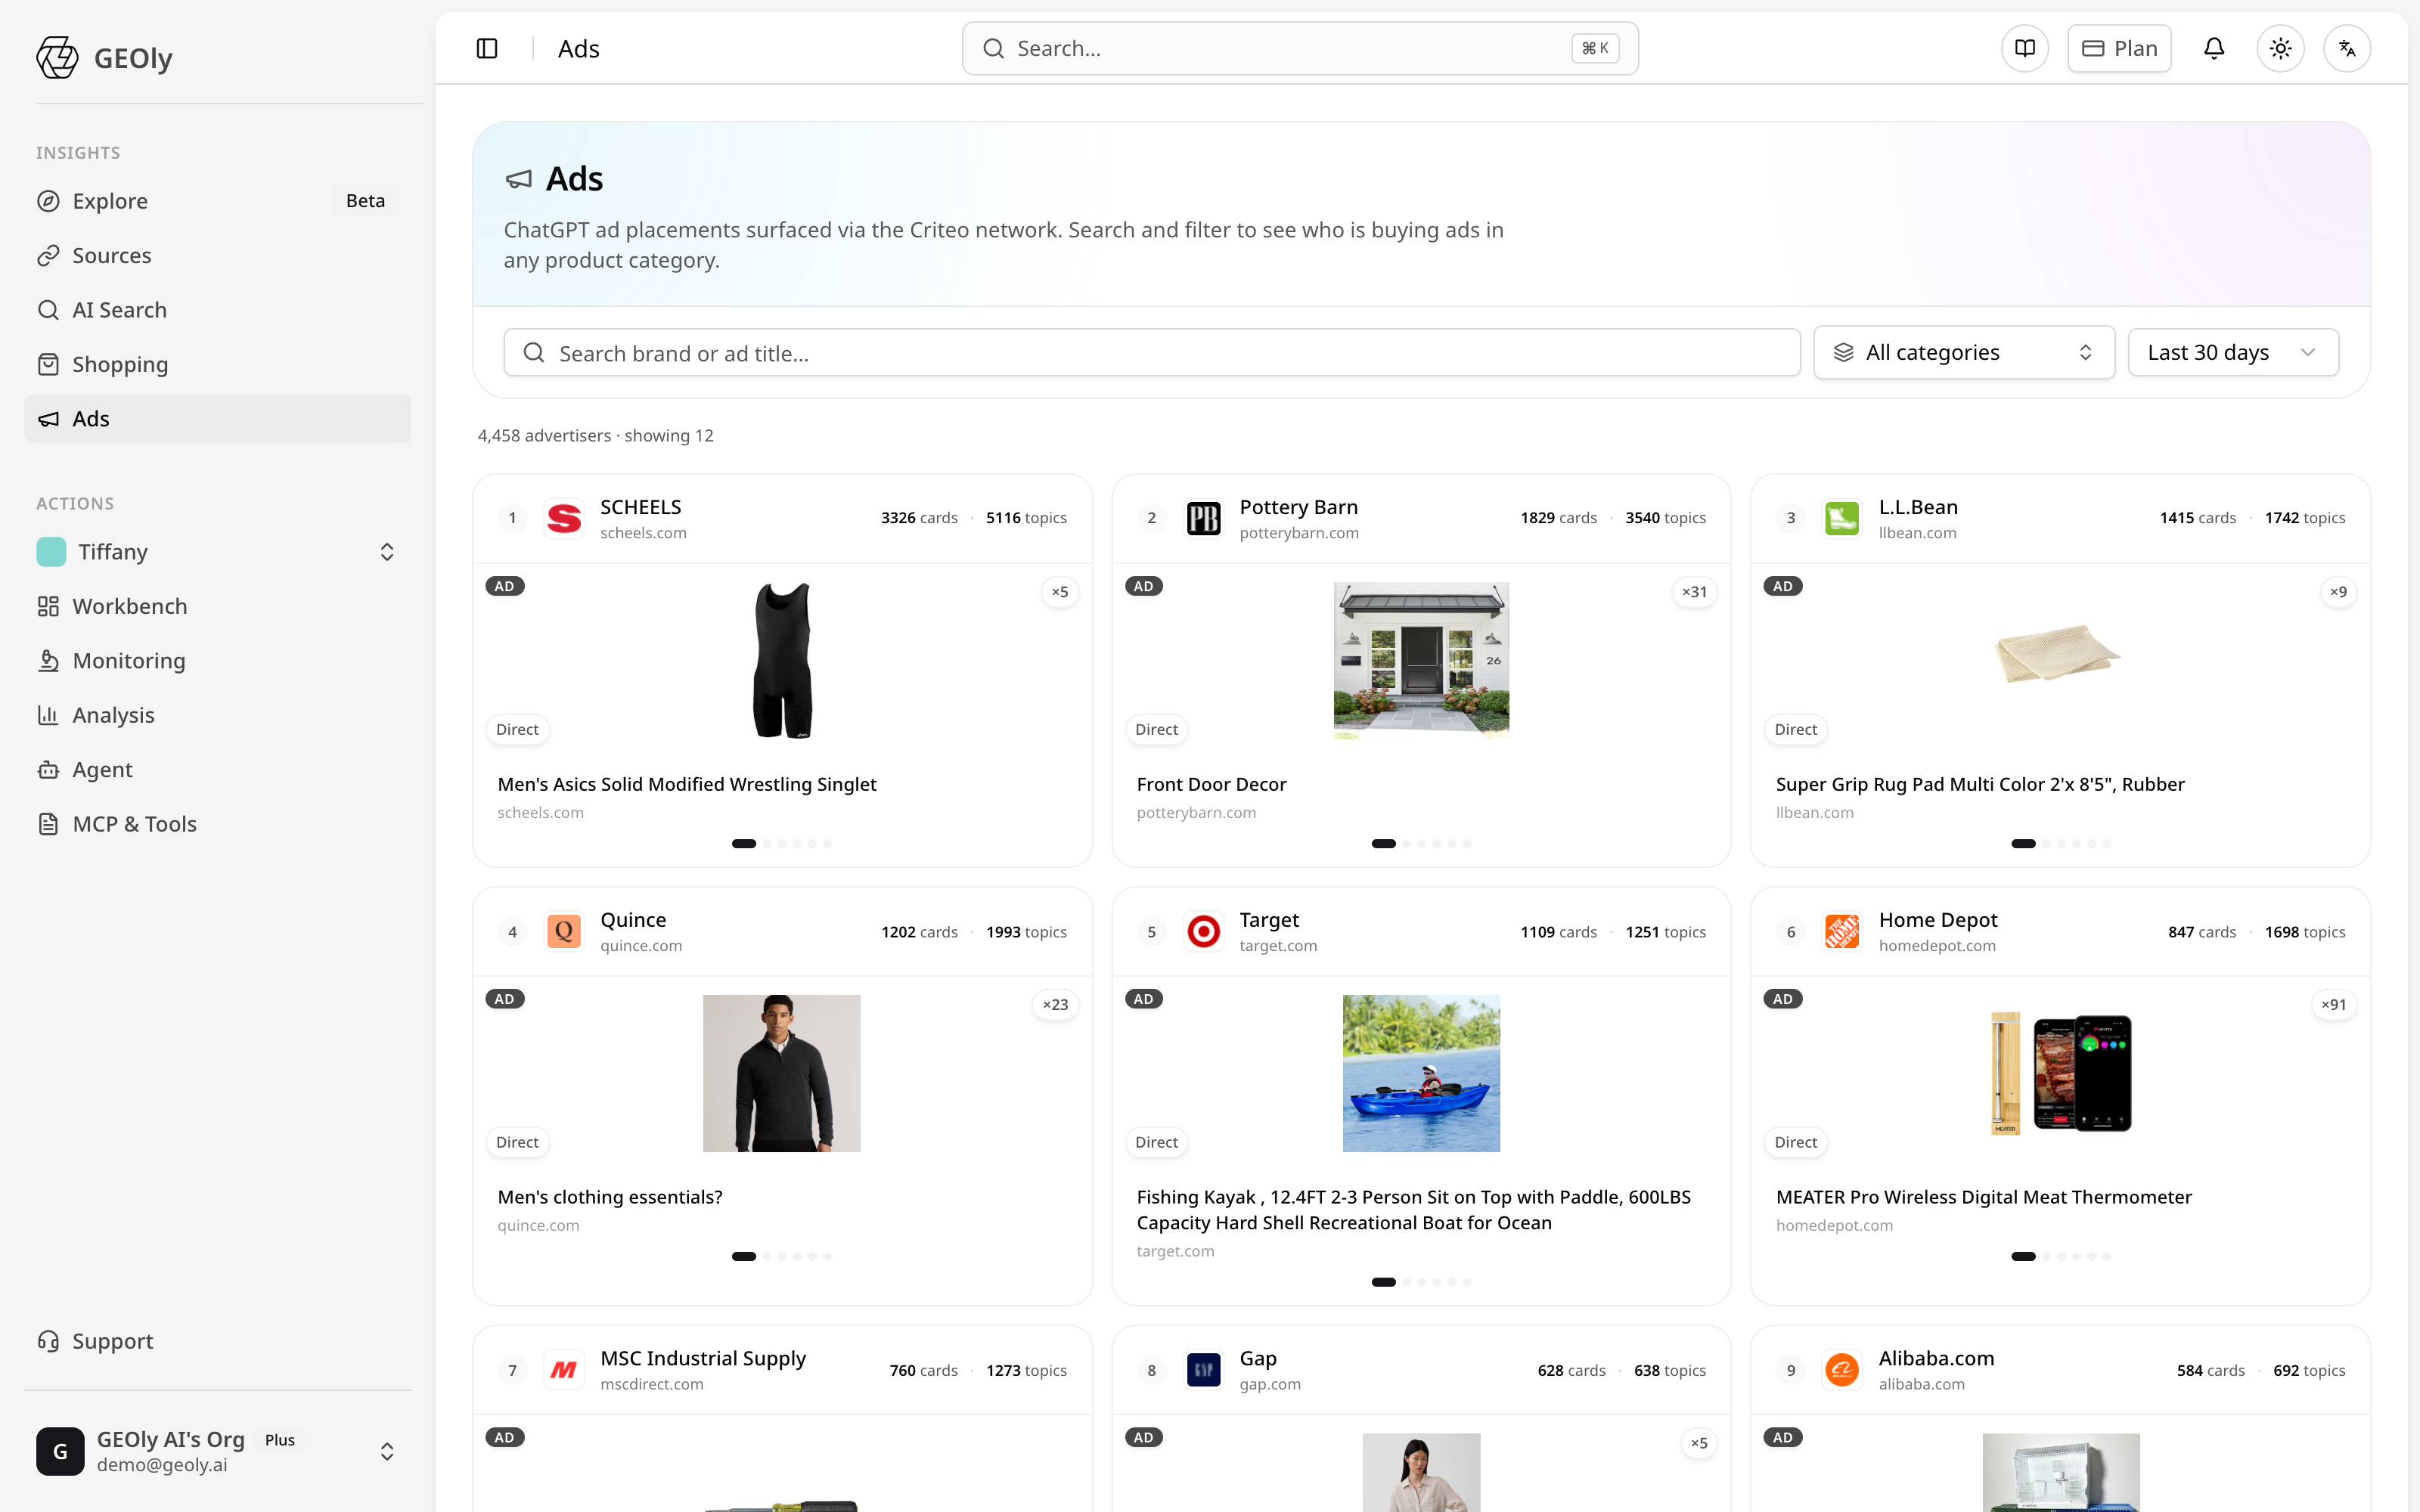The height and width of the screenshot is (1512, 2420).
Task: Open the Last 30 days dropdown
Action: pos(2233,352)
